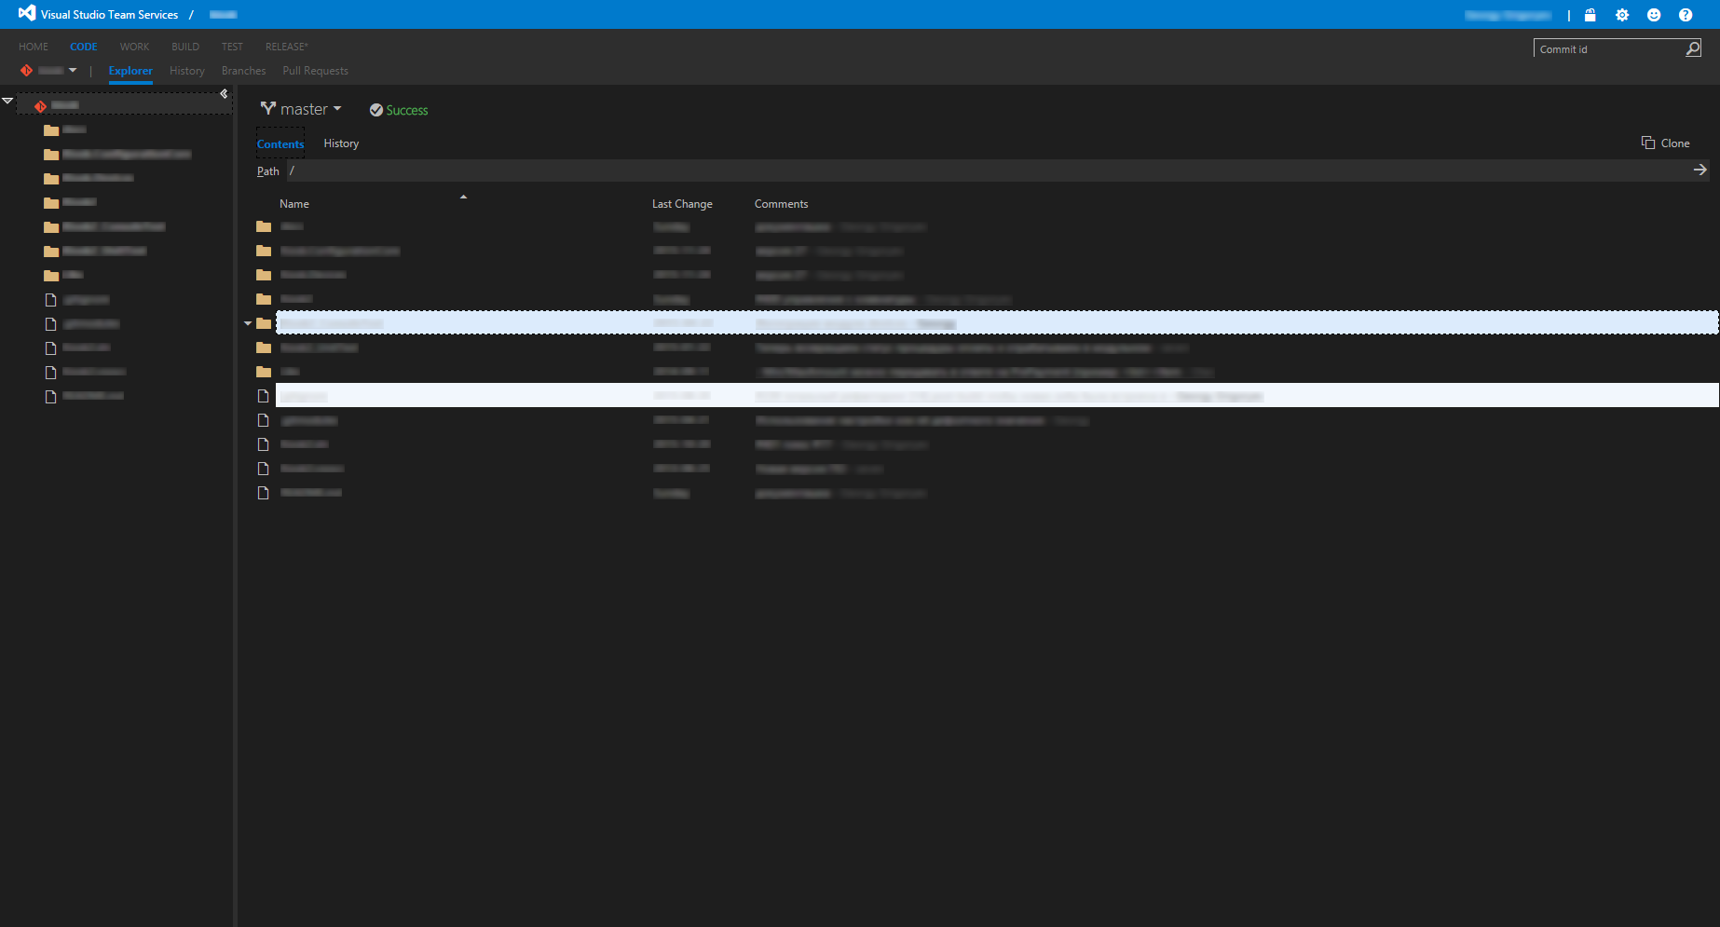Click the magnifier search icon
Image resolution: width=1720 pixels, height=927 pixels.
(x=1693, y=48)
